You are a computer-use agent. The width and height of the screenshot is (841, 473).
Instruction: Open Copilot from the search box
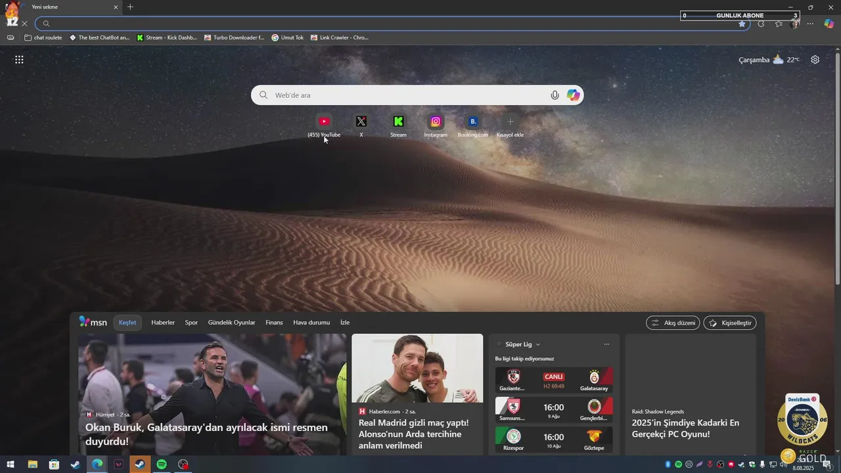pos(573,95)
